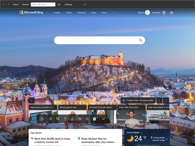Open the Settings menu
195x146 pixels.
tap(68, 4)
